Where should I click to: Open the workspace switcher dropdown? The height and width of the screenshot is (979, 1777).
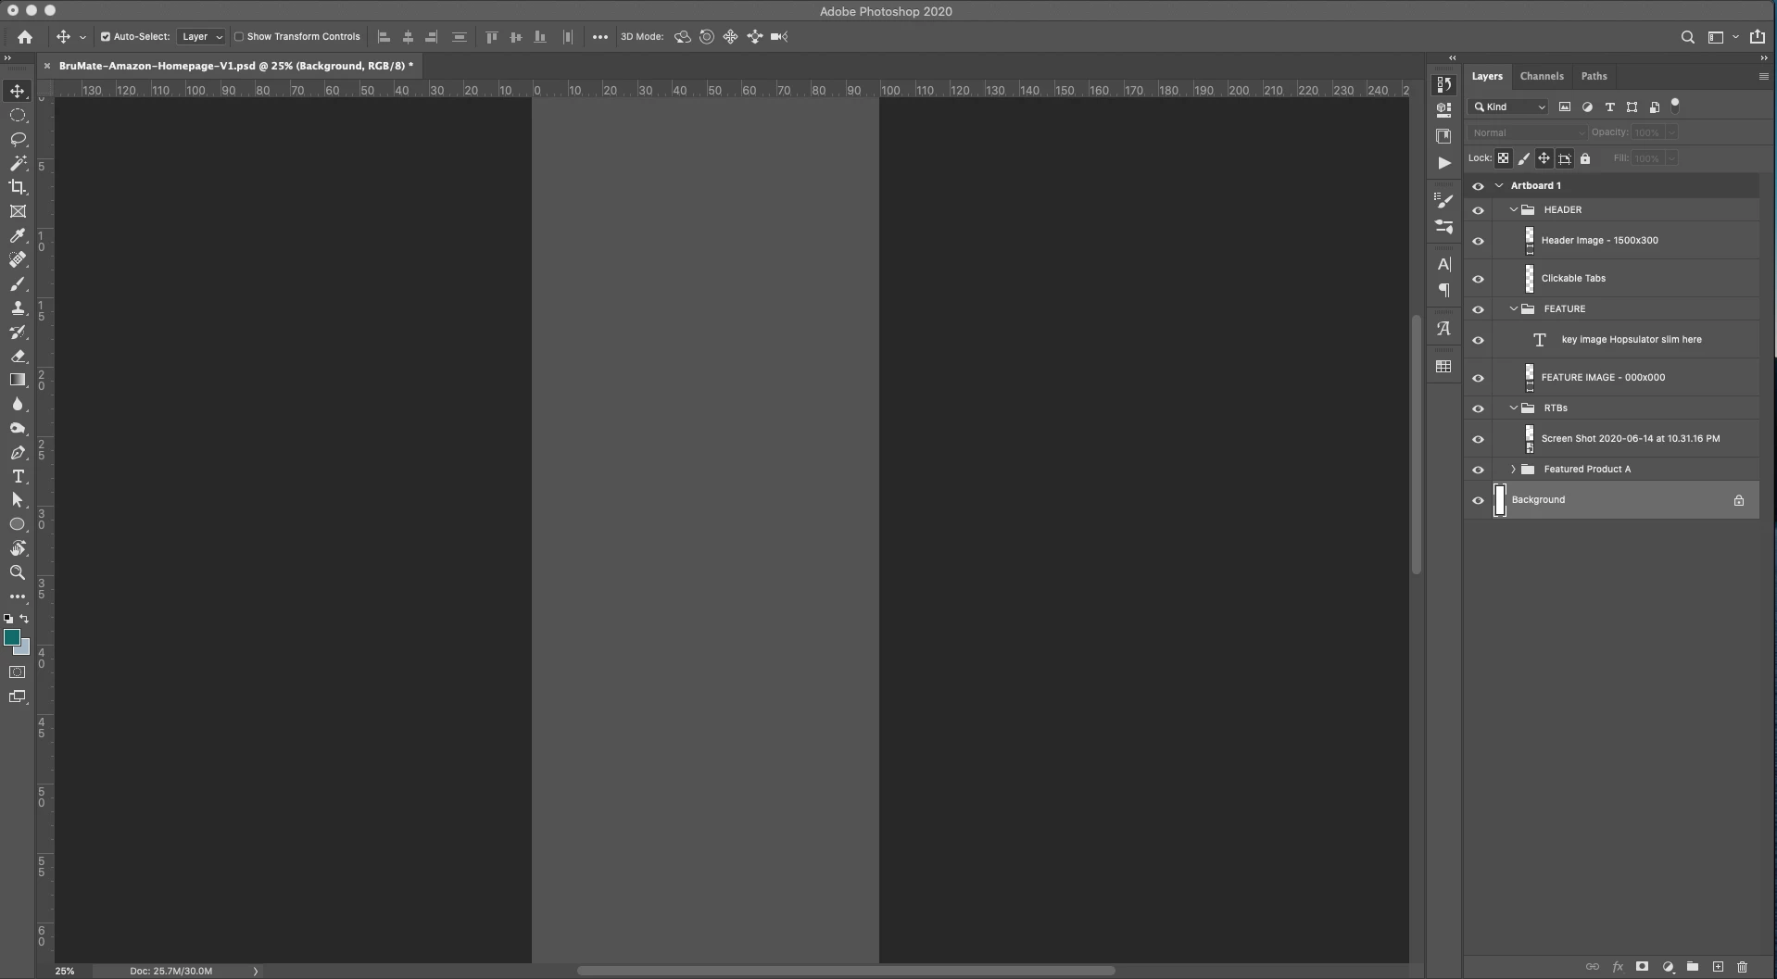click(x=1721, y=37)
